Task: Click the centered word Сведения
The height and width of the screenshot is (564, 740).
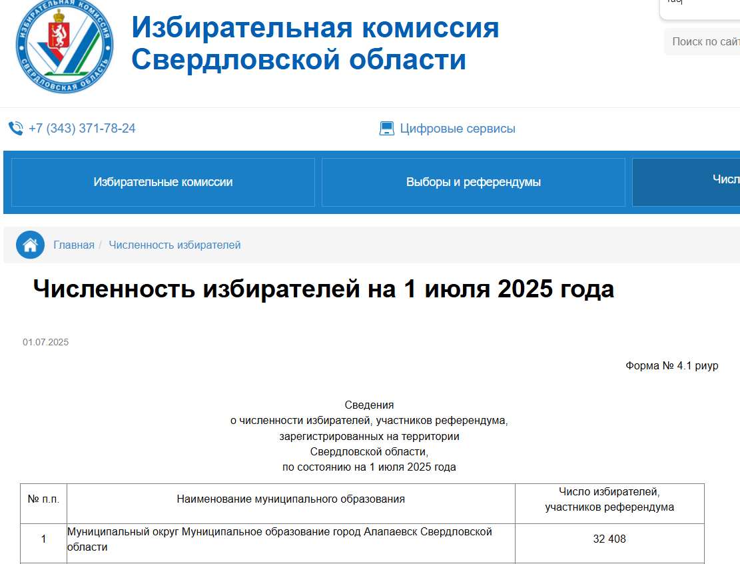Action: pyautogui.click(x=369, y=405)
